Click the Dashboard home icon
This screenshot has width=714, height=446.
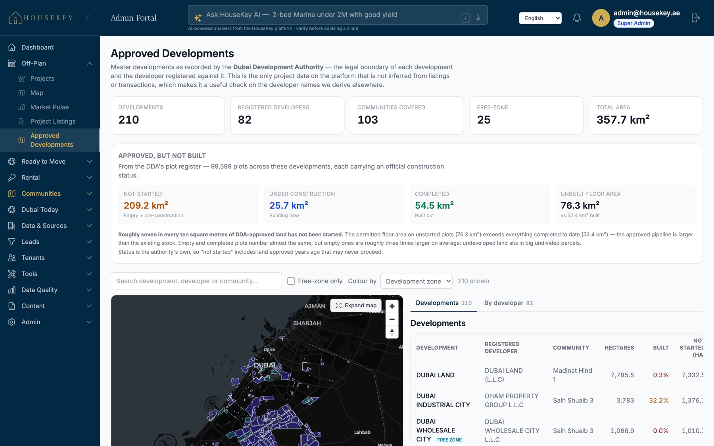12,47
